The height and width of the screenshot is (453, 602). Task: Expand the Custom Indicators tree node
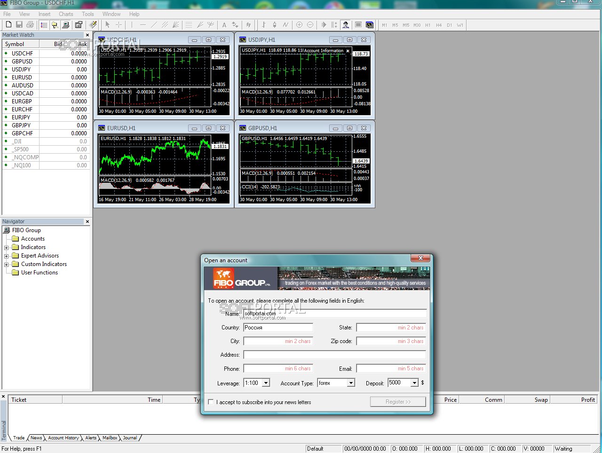click(7, 265)
